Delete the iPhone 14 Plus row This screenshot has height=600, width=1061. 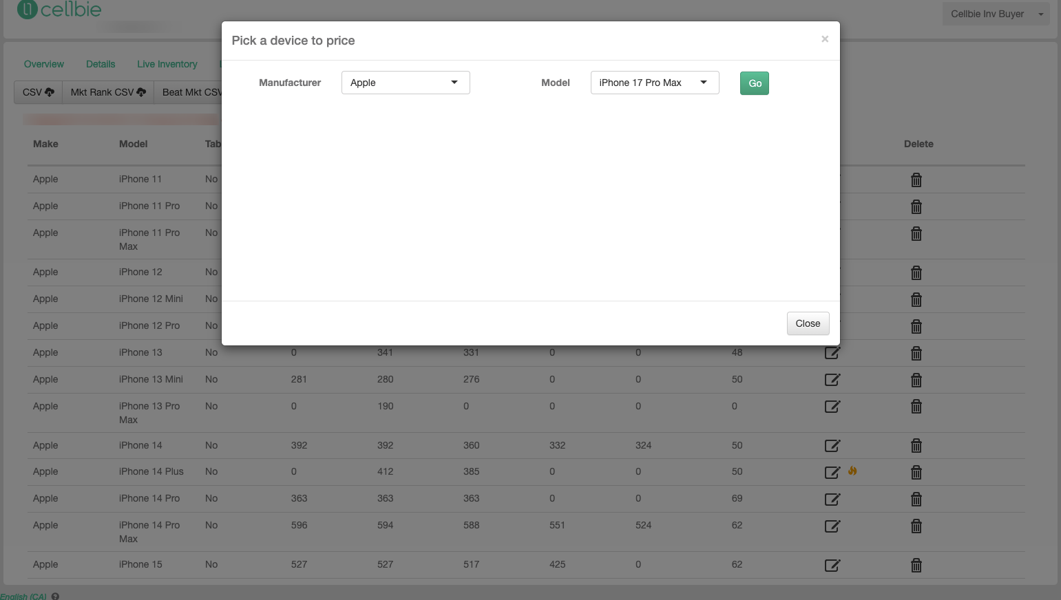(x=916, y=472)
